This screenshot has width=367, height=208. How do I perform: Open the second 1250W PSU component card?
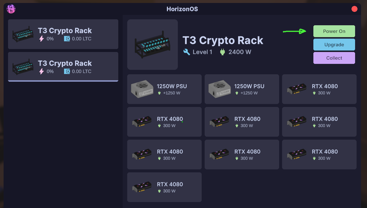242,89
